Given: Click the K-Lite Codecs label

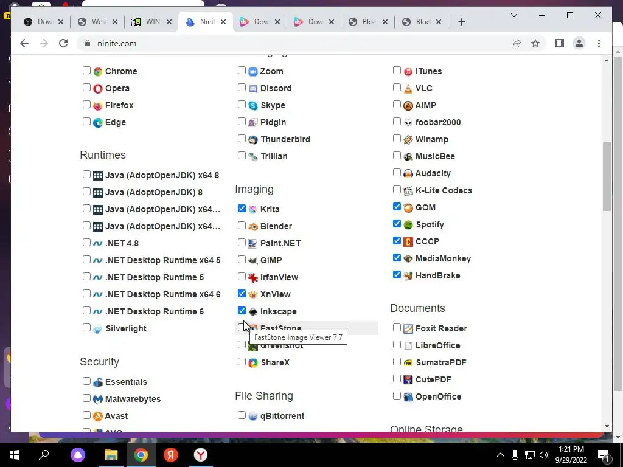Looking at the screenshot, I should 444,190.
